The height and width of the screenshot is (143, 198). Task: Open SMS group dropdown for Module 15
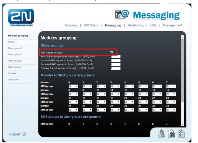171,94
